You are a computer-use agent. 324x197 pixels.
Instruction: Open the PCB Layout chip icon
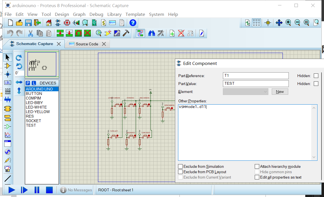coord(67,23)
